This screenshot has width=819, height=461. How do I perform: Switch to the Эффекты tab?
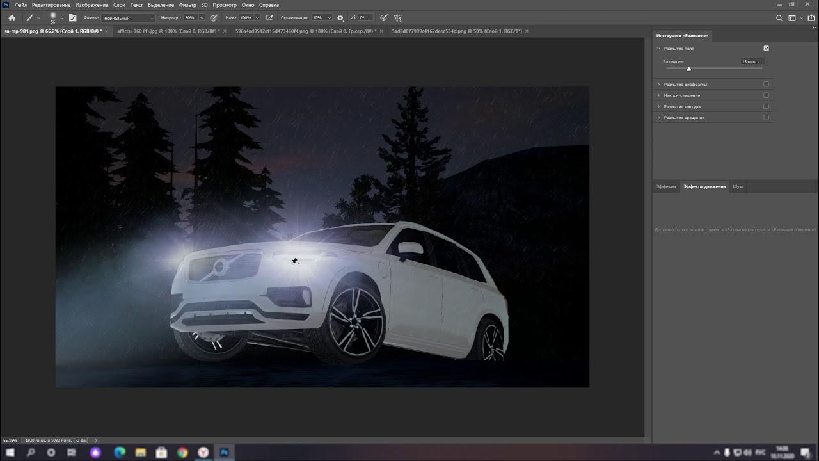click(666, 186)
